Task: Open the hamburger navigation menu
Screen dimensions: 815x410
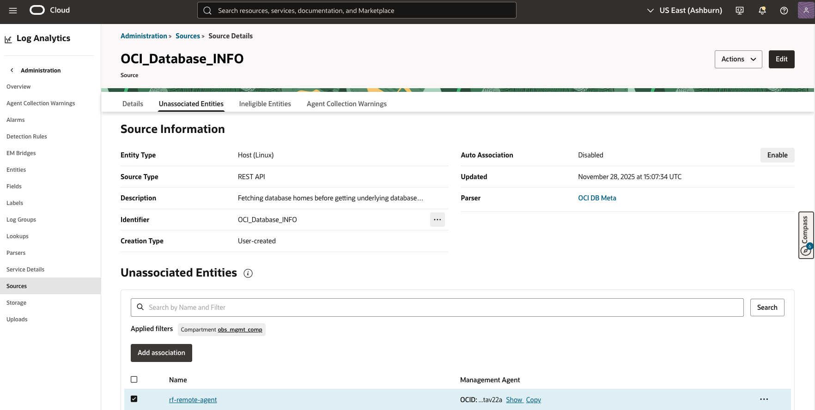Action: pos(13,11)
